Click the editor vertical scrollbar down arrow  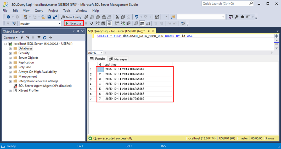coord(277,48)
